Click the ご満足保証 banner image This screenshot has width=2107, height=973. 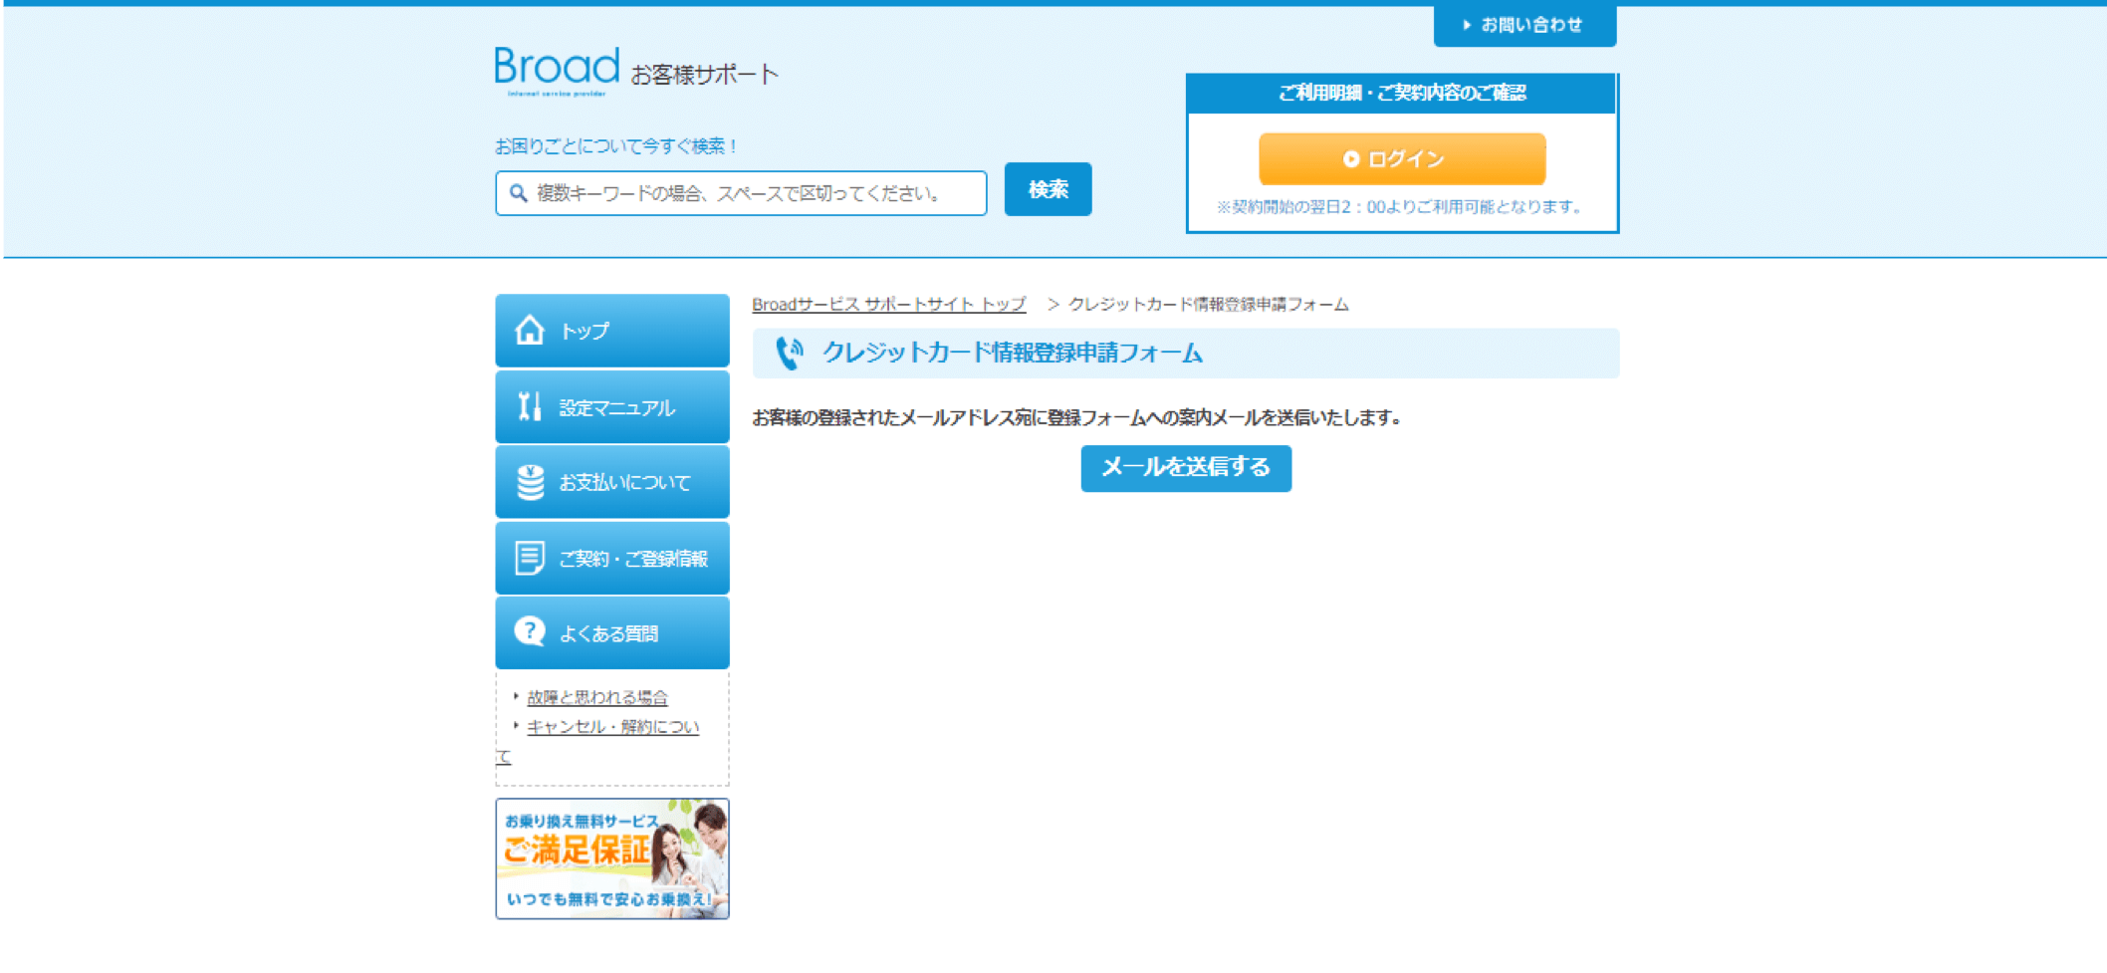click(x=612, y=858)
